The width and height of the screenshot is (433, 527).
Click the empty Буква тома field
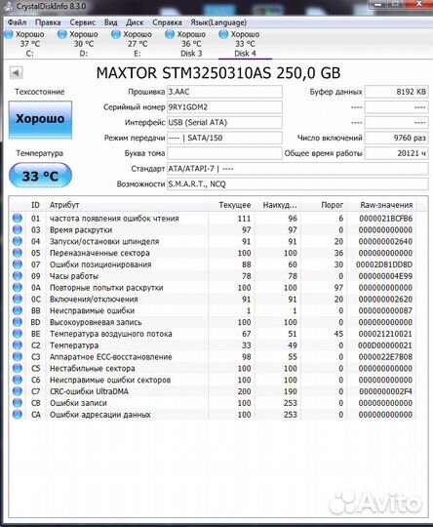coord(224,153)
